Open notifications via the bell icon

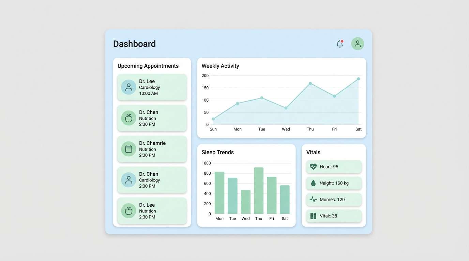coord(339,43)
